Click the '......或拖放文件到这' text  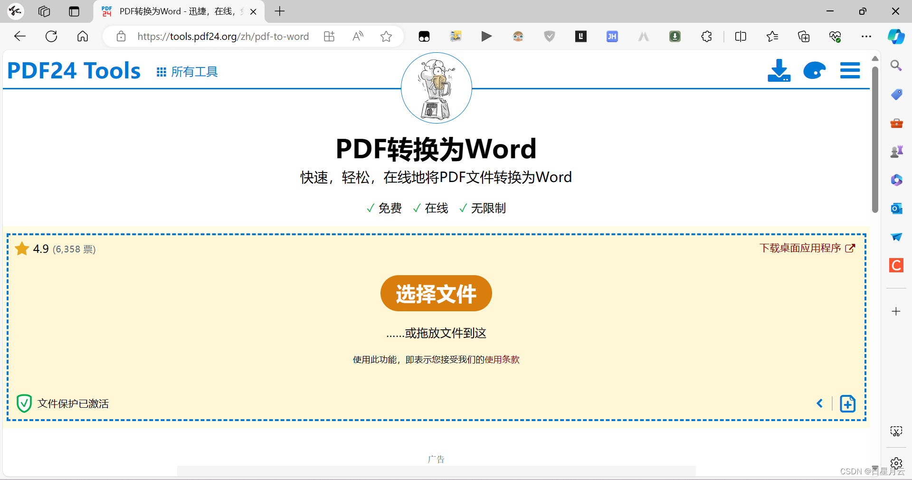click(436, 333)
